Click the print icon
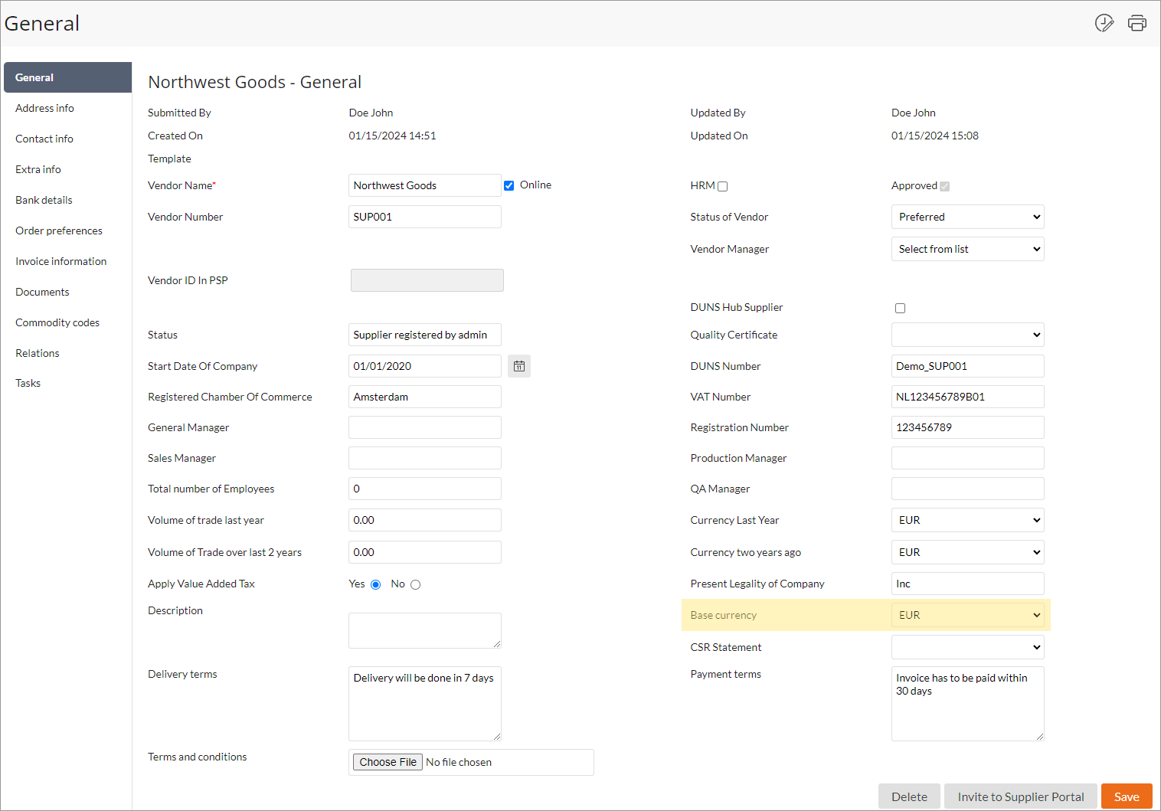1161x811 pixels. (x=1137, y=23)
